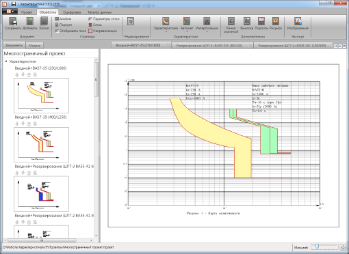349x254 pixels.
Task: Open the Документы panel tab
Action: pos(14,45)
